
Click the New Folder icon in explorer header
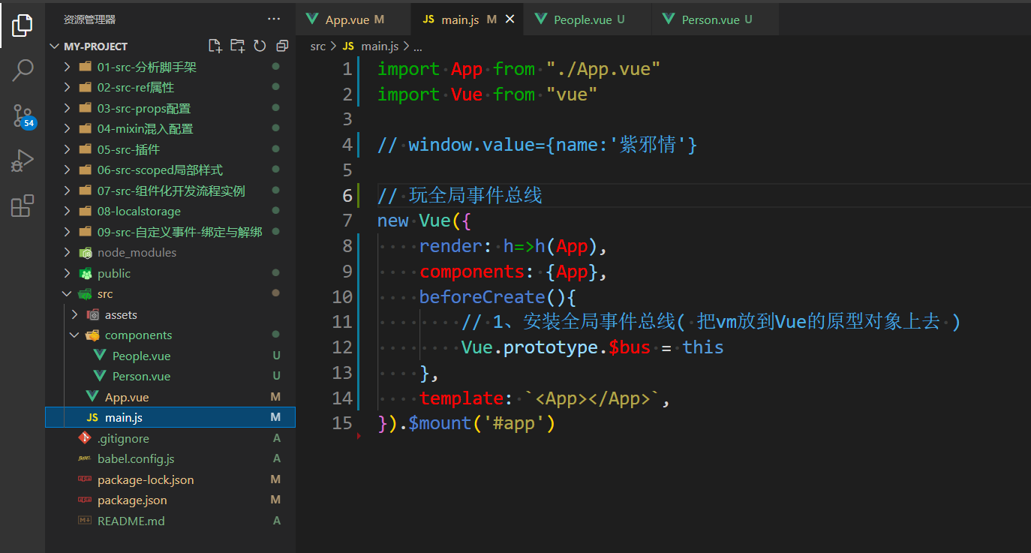pyautogui.click(x=238, y=47)
